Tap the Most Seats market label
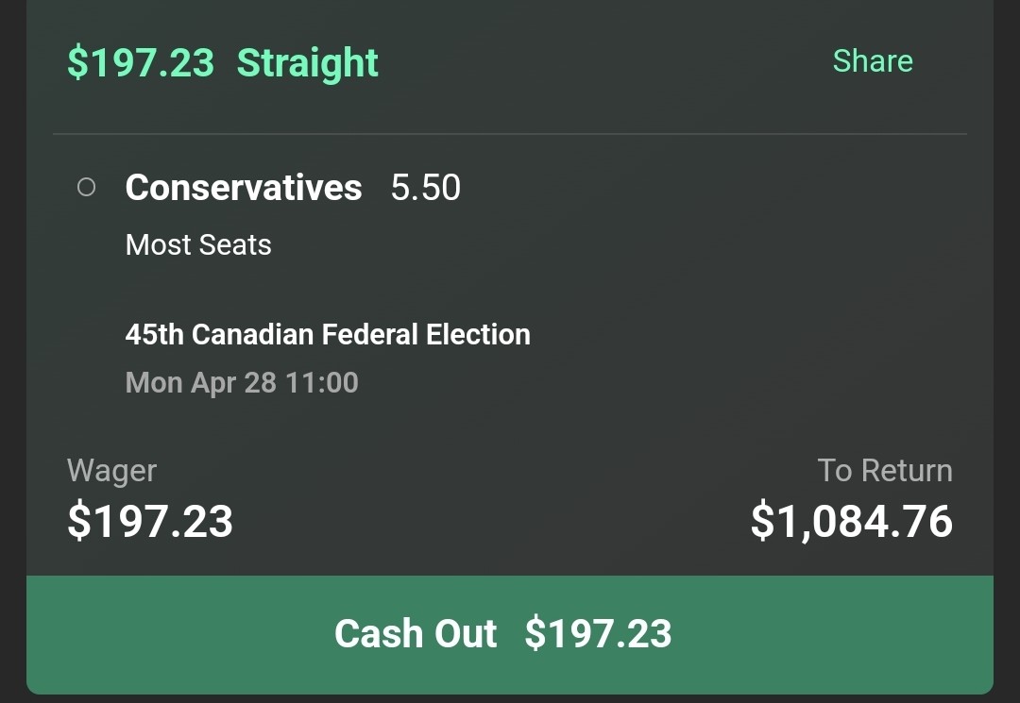The image size is (1020, 703). coord(198,245)
